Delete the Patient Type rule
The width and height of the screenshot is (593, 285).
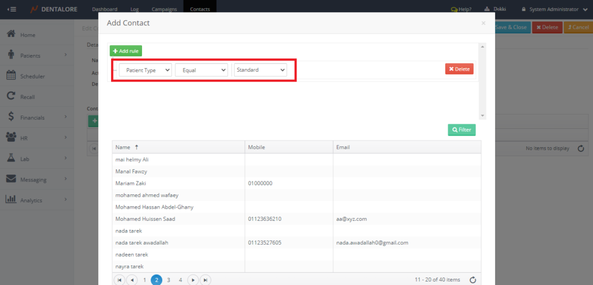459,69
